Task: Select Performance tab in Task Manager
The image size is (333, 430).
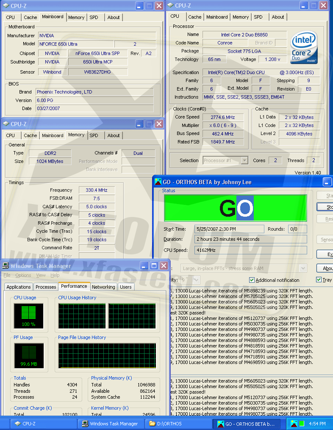Action: (74, 286)
